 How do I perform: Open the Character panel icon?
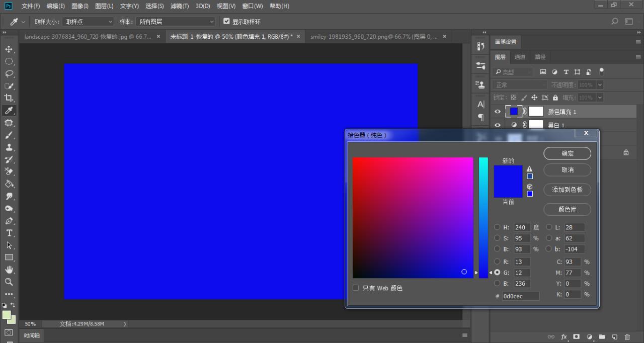tap(480, 105)
